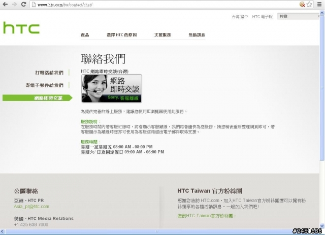
Task: Click scroll down arrow on vertical scrollbar
Action: (x=322, y=226)
